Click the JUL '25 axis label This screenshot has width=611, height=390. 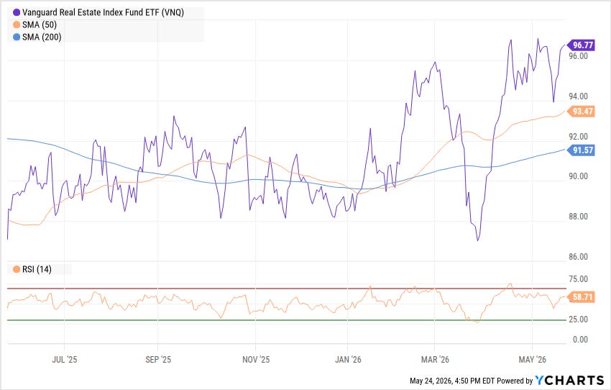(64, 360)
